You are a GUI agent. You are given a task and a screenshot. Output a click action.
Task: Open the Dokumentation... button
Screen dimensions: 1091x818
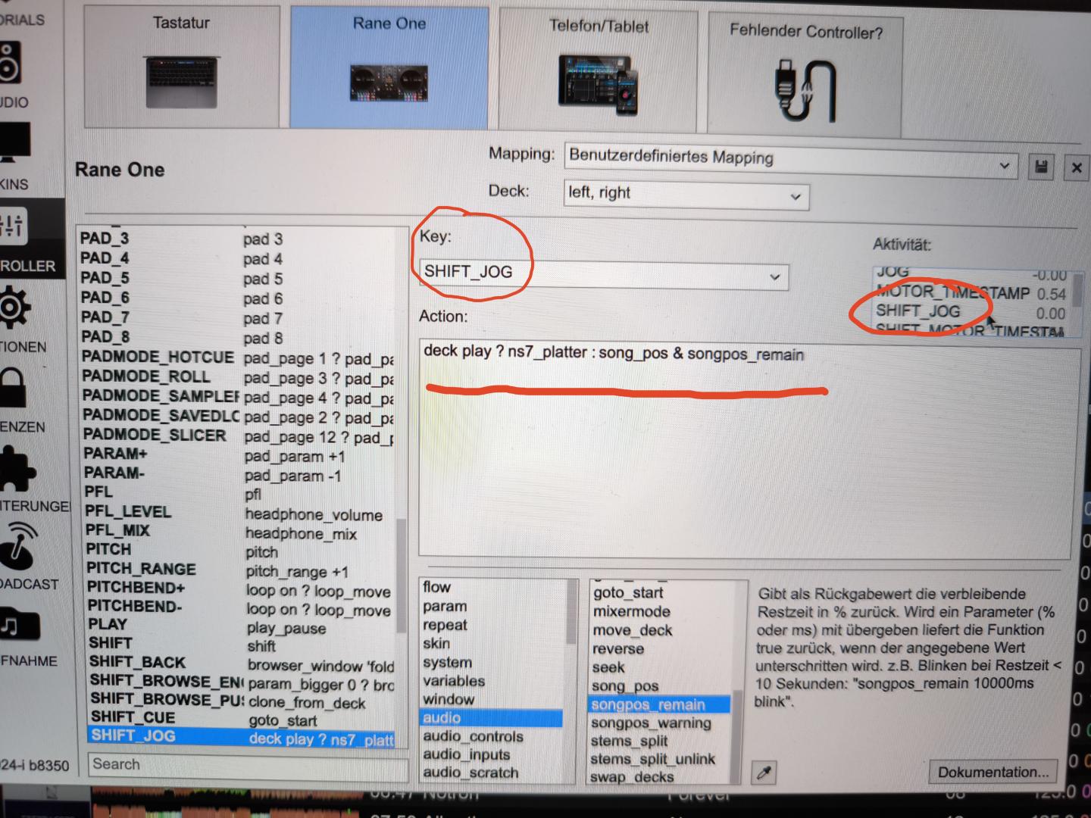point(993,772)
